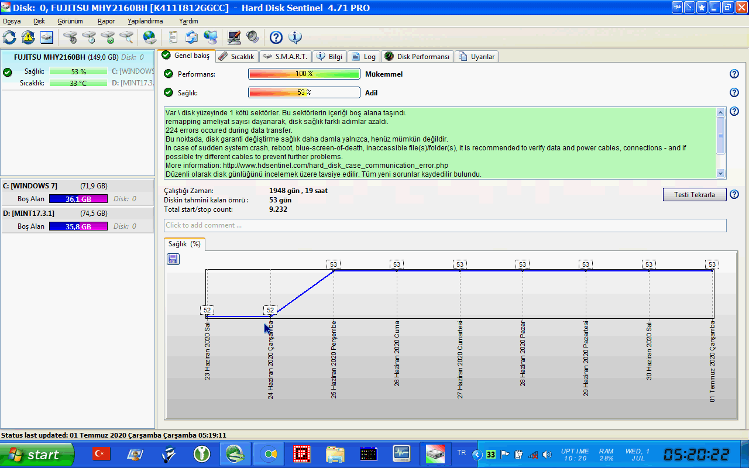Select the D: [MINT17.3.1] partition header

tap(78, 214)
